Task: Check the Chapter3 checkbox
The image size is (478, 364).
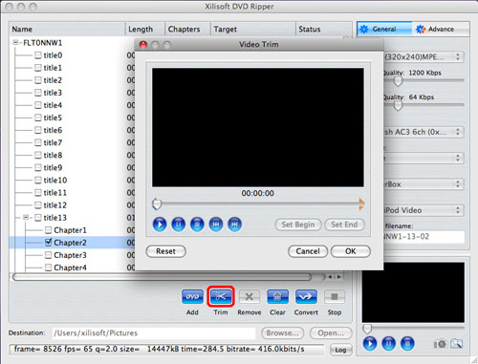Action: click(48, 255)
